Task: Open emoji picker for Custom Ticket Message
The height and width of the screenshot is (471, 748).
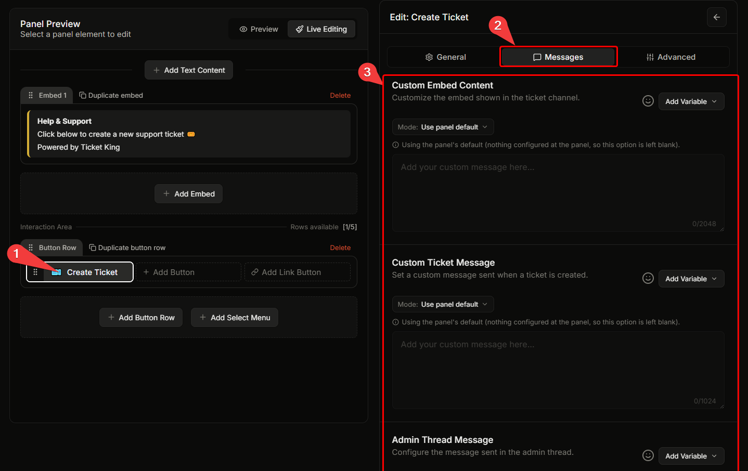Action: (648, 278)
